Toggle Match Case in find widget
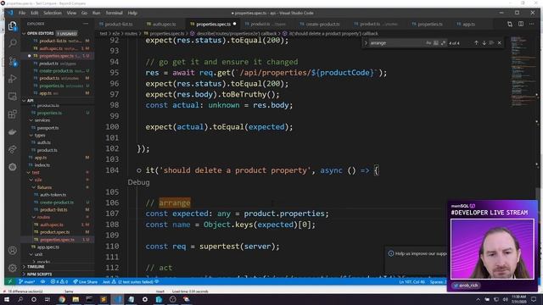 pos(428,43)
